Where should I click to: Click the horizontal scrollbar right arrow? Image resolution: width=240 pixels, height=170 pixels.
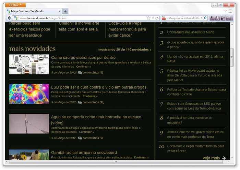pyautogui.click(x=228, y=161)
